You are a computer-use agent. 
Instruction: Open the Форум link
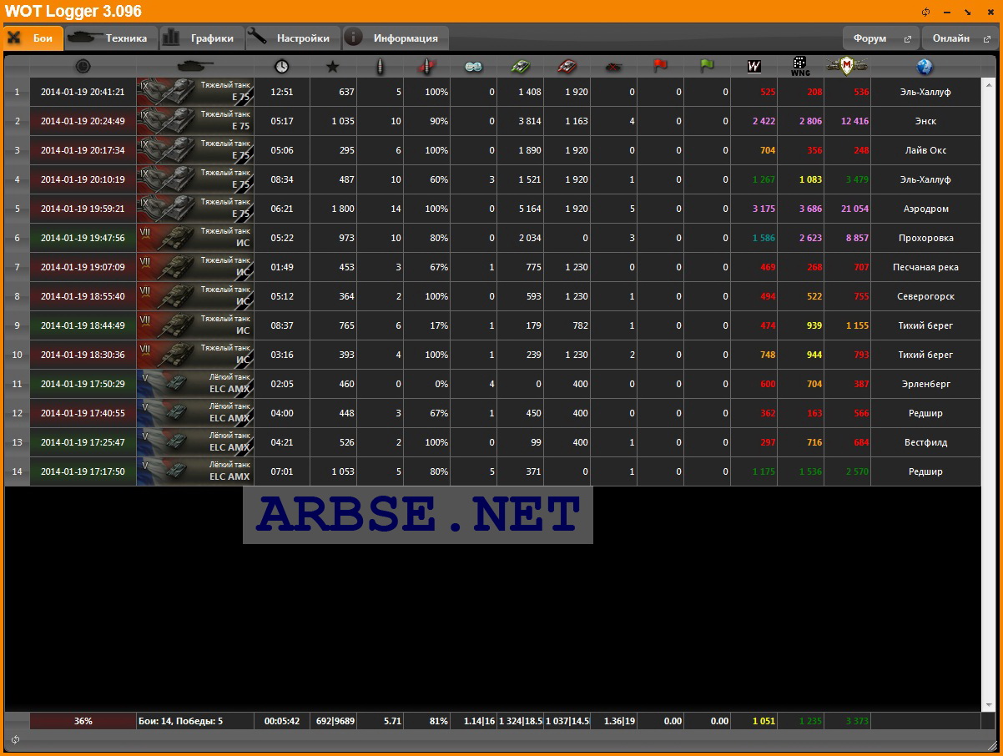[x=880, y=38]
